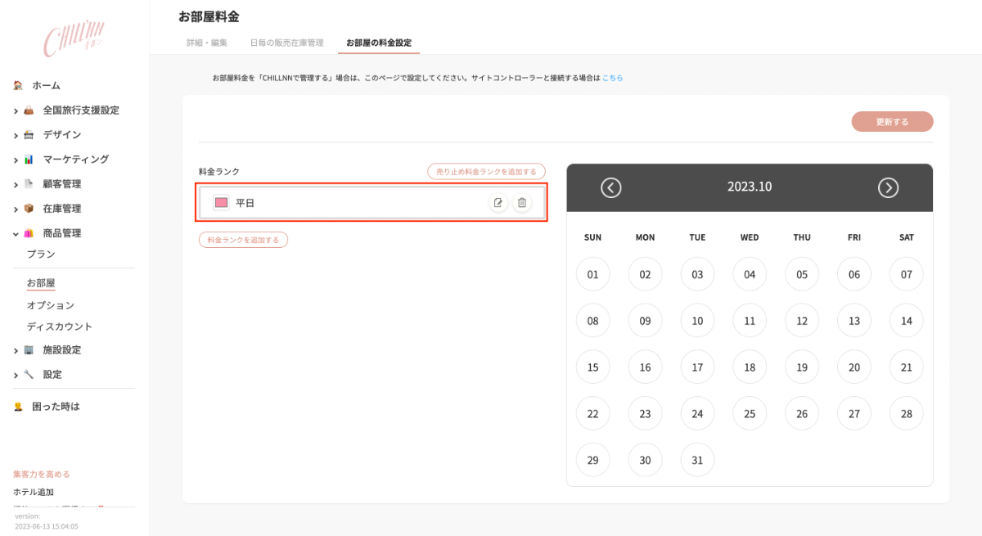The image size is (982, 536).
Task: Click the edit pencil icon for 平日 rank
Action: coord(498,202)
